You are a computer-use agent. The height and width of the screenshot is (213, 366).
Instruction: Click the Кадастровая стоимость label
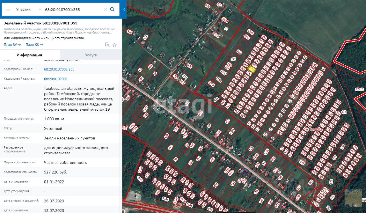point(21,172)
